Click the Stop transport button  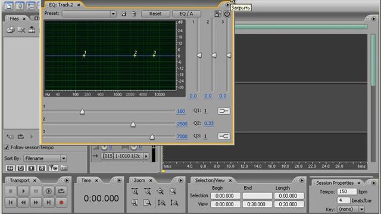[x=11, y=191]
